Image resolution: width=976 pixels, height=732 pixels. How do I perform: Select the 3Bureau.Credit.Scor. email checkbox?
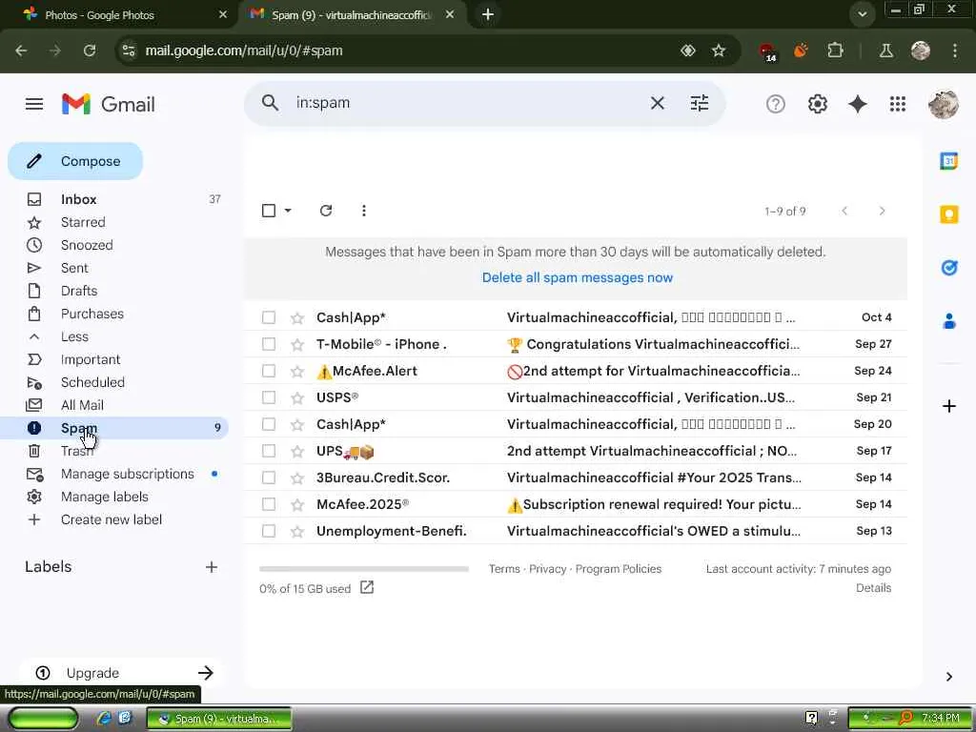(268, 478)
